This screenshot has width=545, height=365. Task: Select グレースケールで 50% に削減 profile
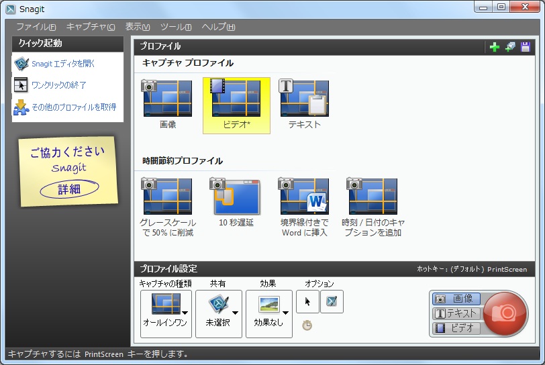pos(168,207)
